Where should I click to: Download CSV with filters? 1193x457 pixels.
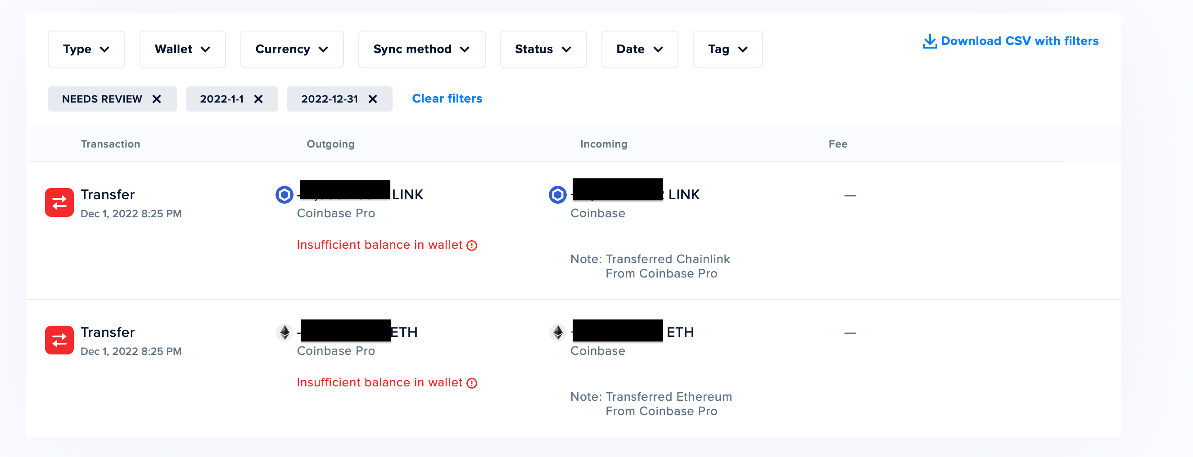[x=1011, y=41]
